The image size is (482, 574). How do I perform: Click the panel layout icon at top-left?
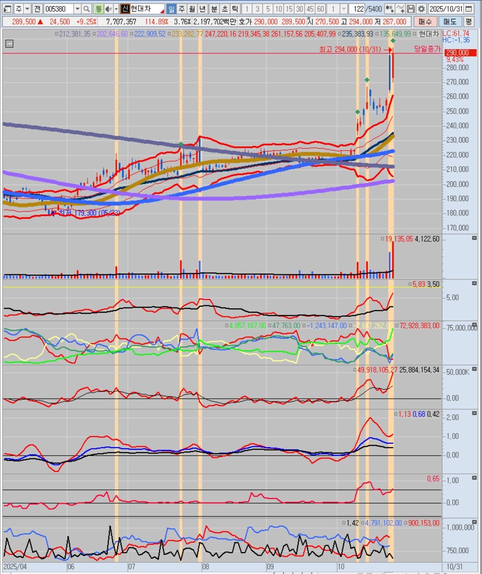pyautogui.click(x=8, y=9)
